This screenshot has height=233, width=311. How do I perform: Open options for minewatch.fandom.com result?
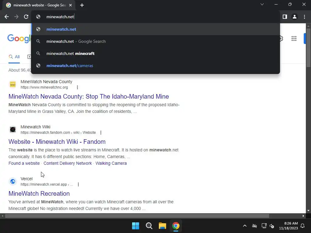pyautogui.click(x=101, y=133)
